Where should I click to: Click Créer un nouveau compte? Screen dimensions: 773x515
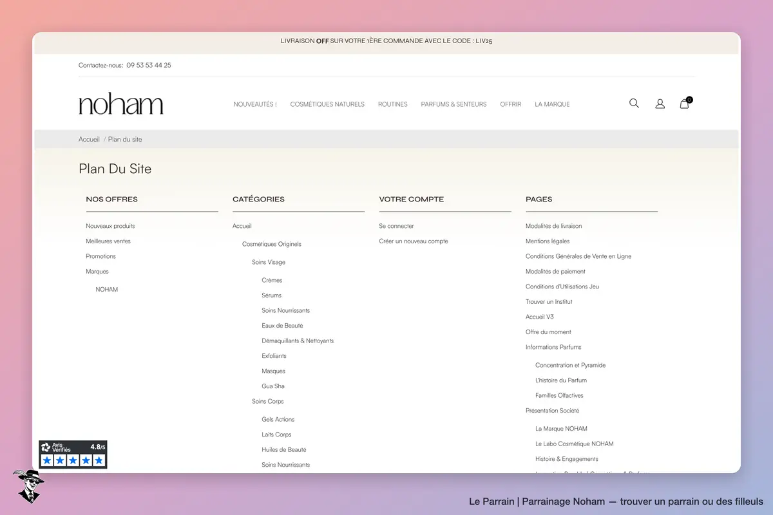coord(414,241)
